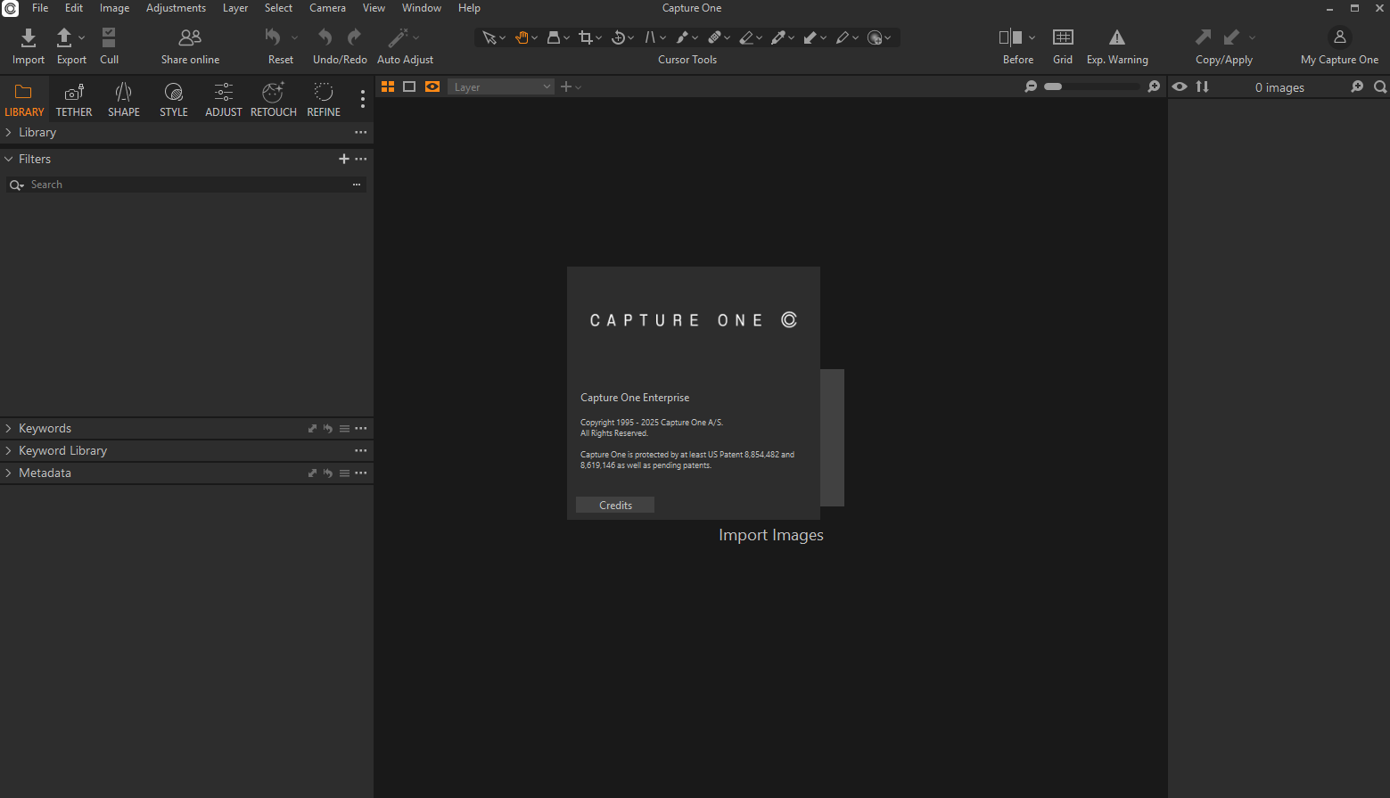Select the Keystone cursor tool
Screen dimensions: 1390x798
tap(650, 37)
